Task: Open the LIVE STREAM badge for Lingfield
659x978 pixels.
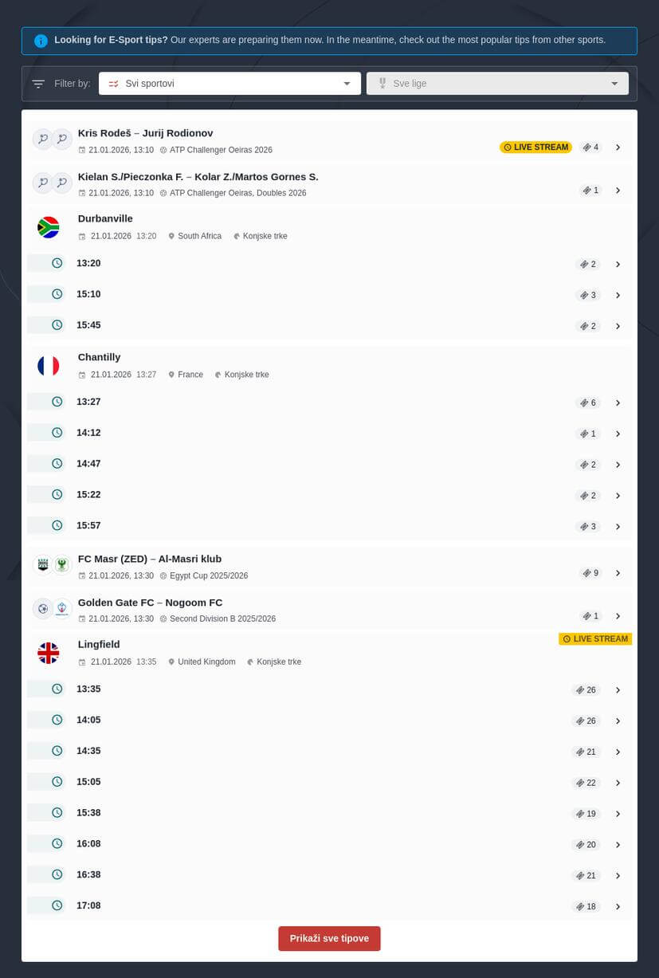Action: click(595, 638)
